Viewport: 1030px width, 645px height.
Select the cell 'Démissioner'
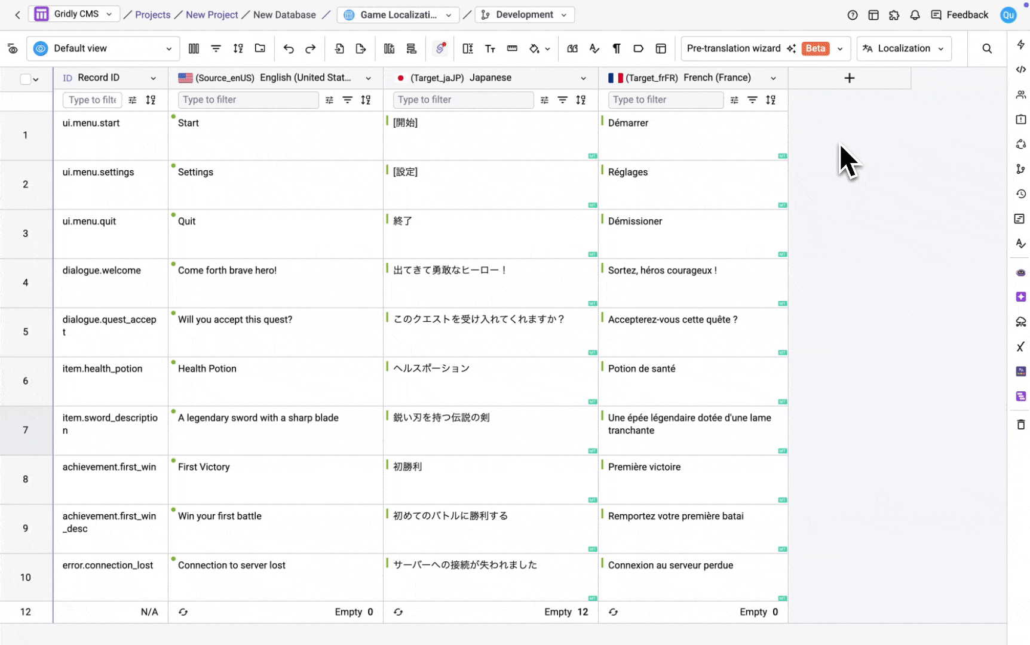click(693, 234)
